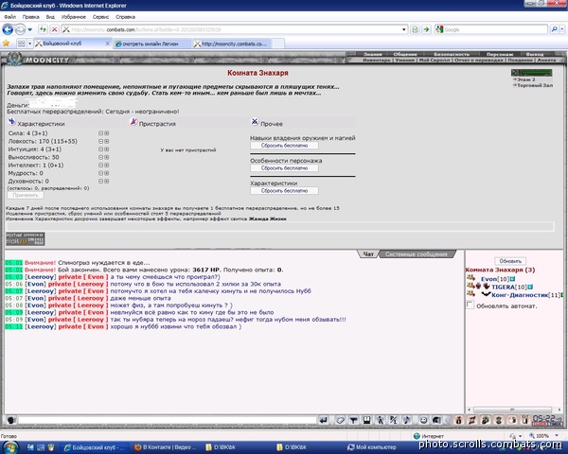The width and height of the screenshot is (568, 454).
Task: Toggle the Обновлять автомат. checkbox
Action: 470,305
